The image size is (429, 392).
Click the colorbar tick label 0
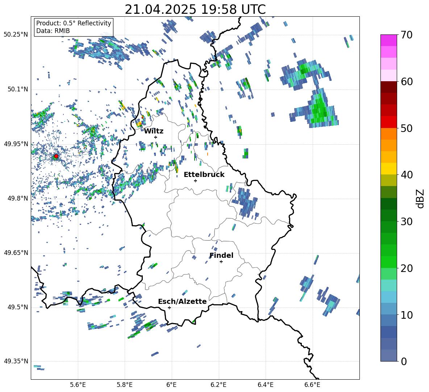pos(404,361)
